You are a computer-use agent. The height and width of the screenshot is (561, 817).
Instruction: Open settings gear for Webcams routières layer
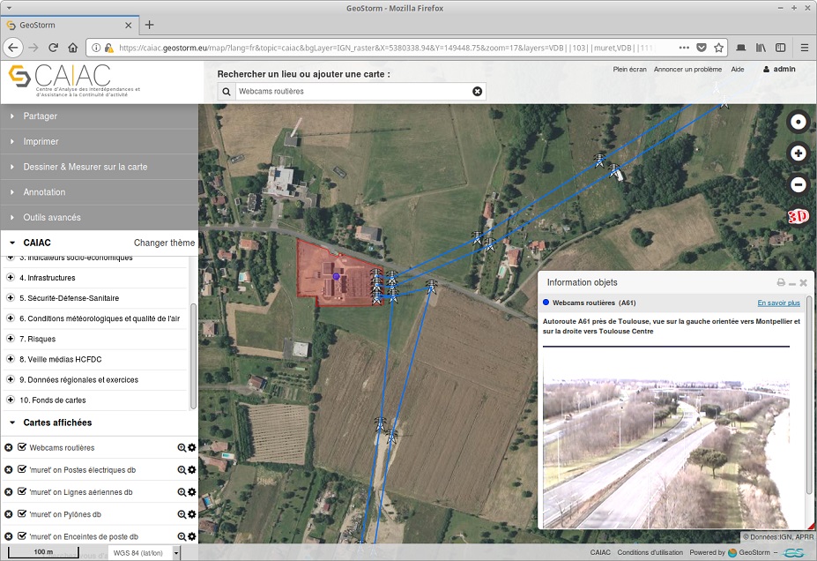pos(191,448)
